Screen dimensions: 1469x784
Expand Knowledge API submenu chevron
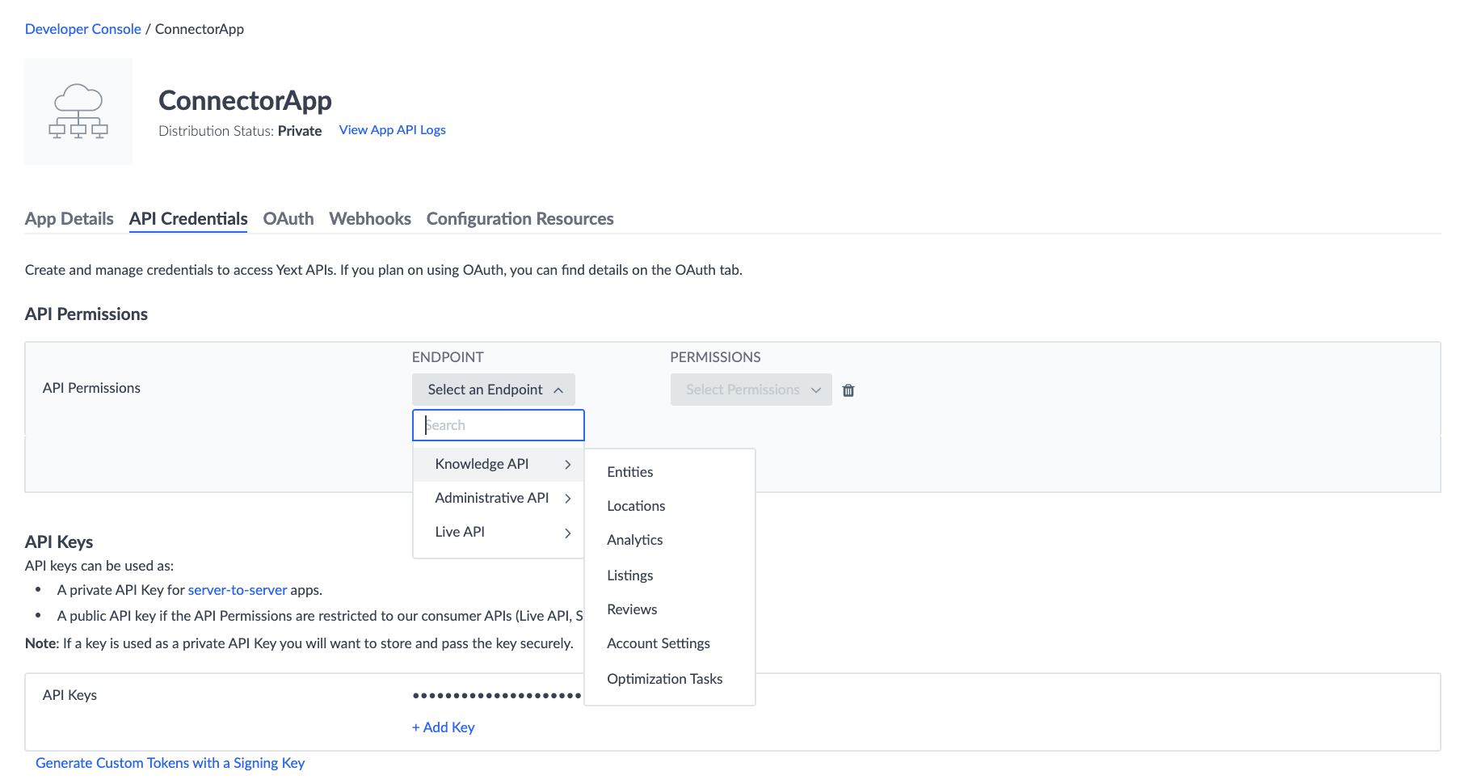click(x=568, y=465)
